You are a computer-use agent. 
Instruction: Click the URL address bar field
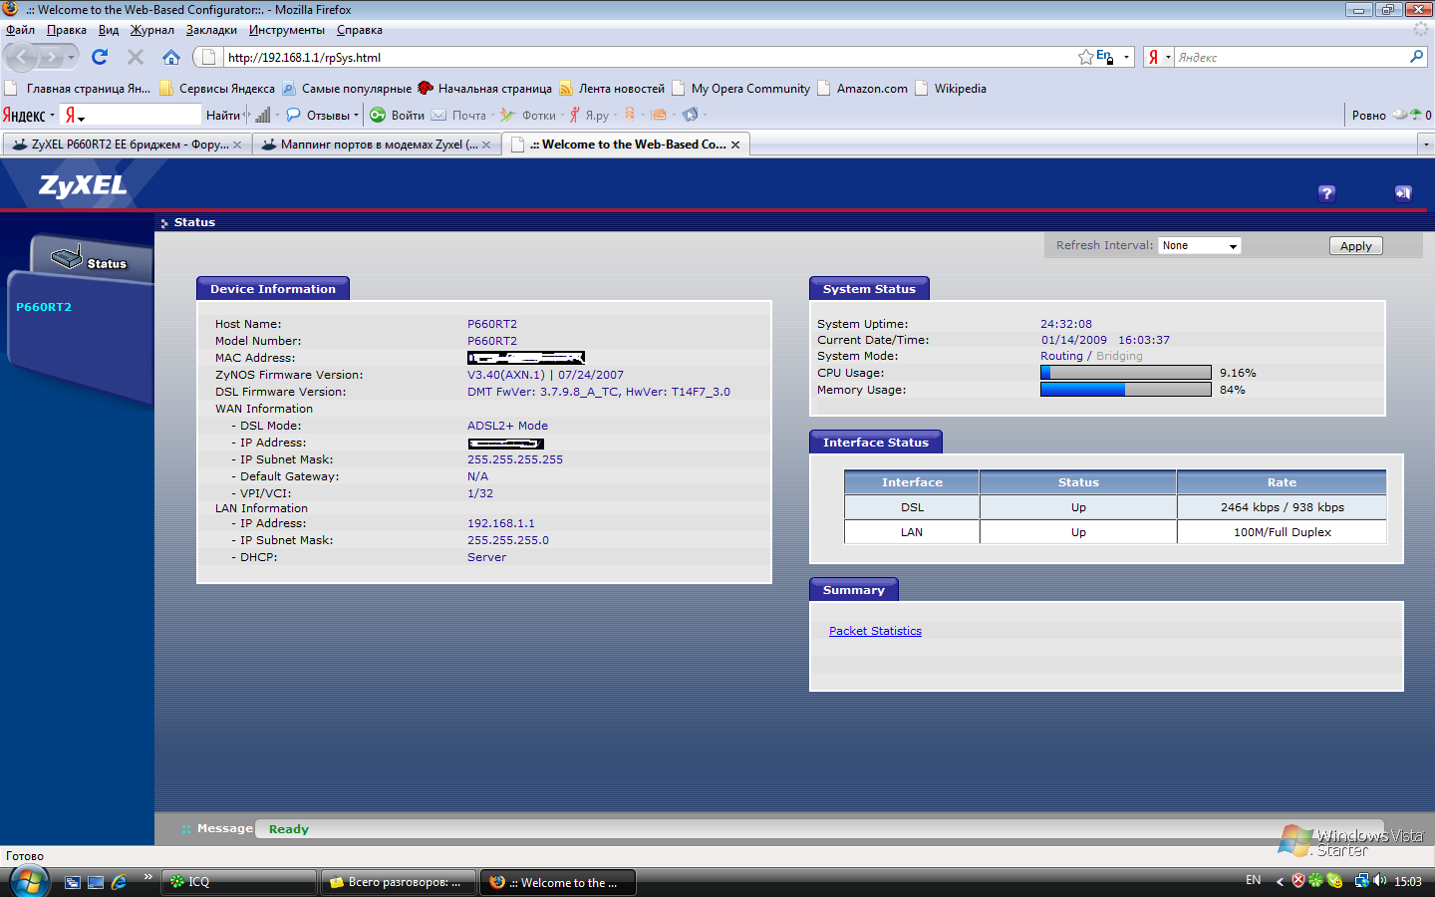650,57
